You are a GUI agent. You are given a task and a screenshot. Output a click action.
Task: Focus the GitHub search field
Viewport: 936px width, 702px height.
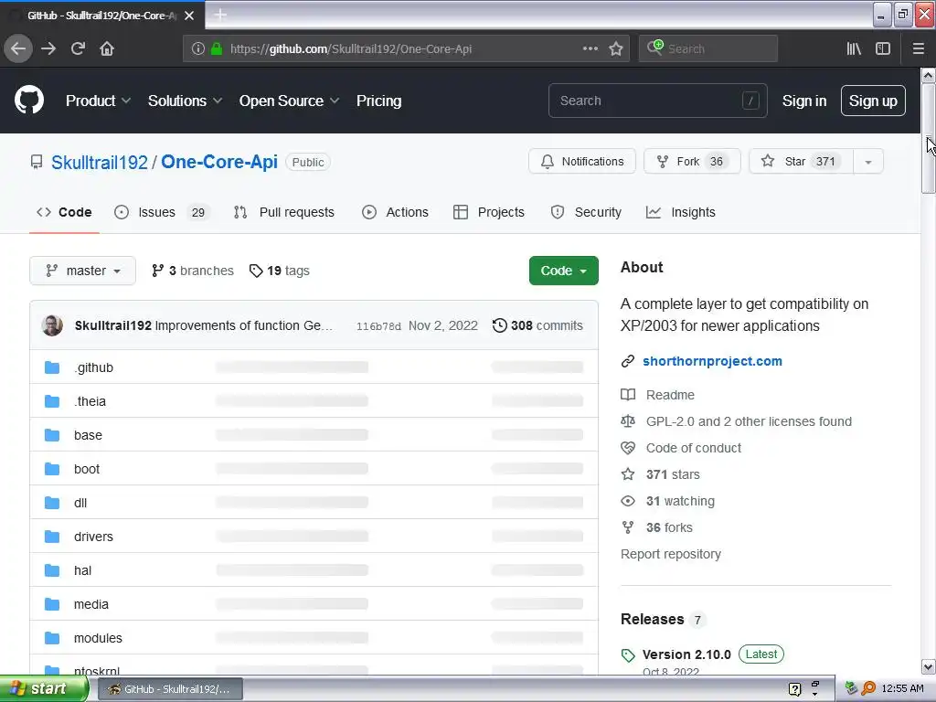click(657, 101)
